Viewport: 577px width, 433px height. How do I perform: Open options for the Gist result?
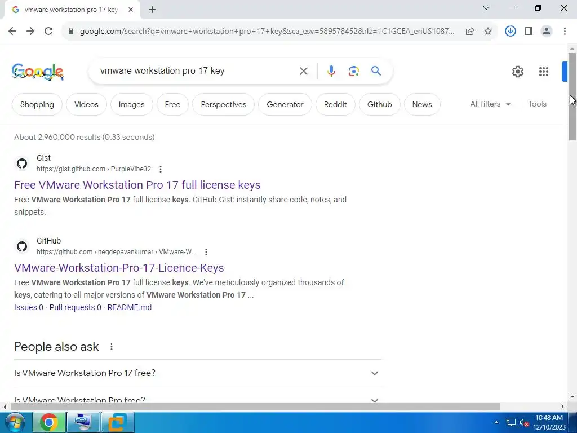(161, 169)
